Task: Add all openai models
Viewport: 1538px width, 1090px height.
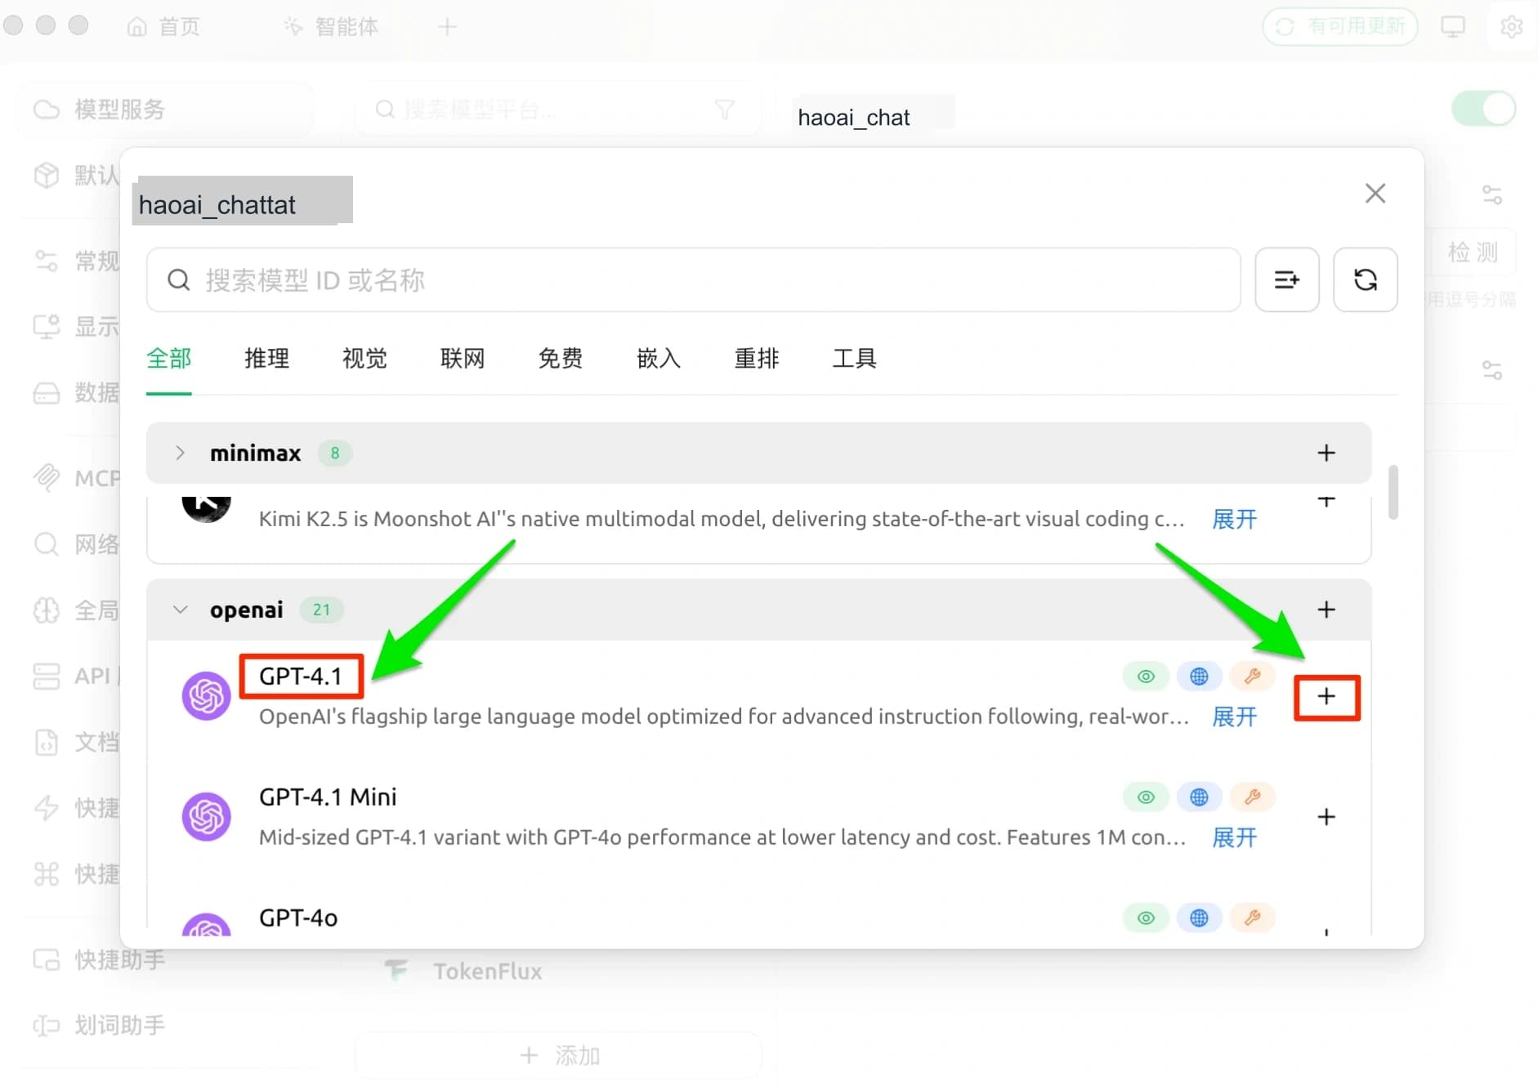Action: click(1326, 610)
